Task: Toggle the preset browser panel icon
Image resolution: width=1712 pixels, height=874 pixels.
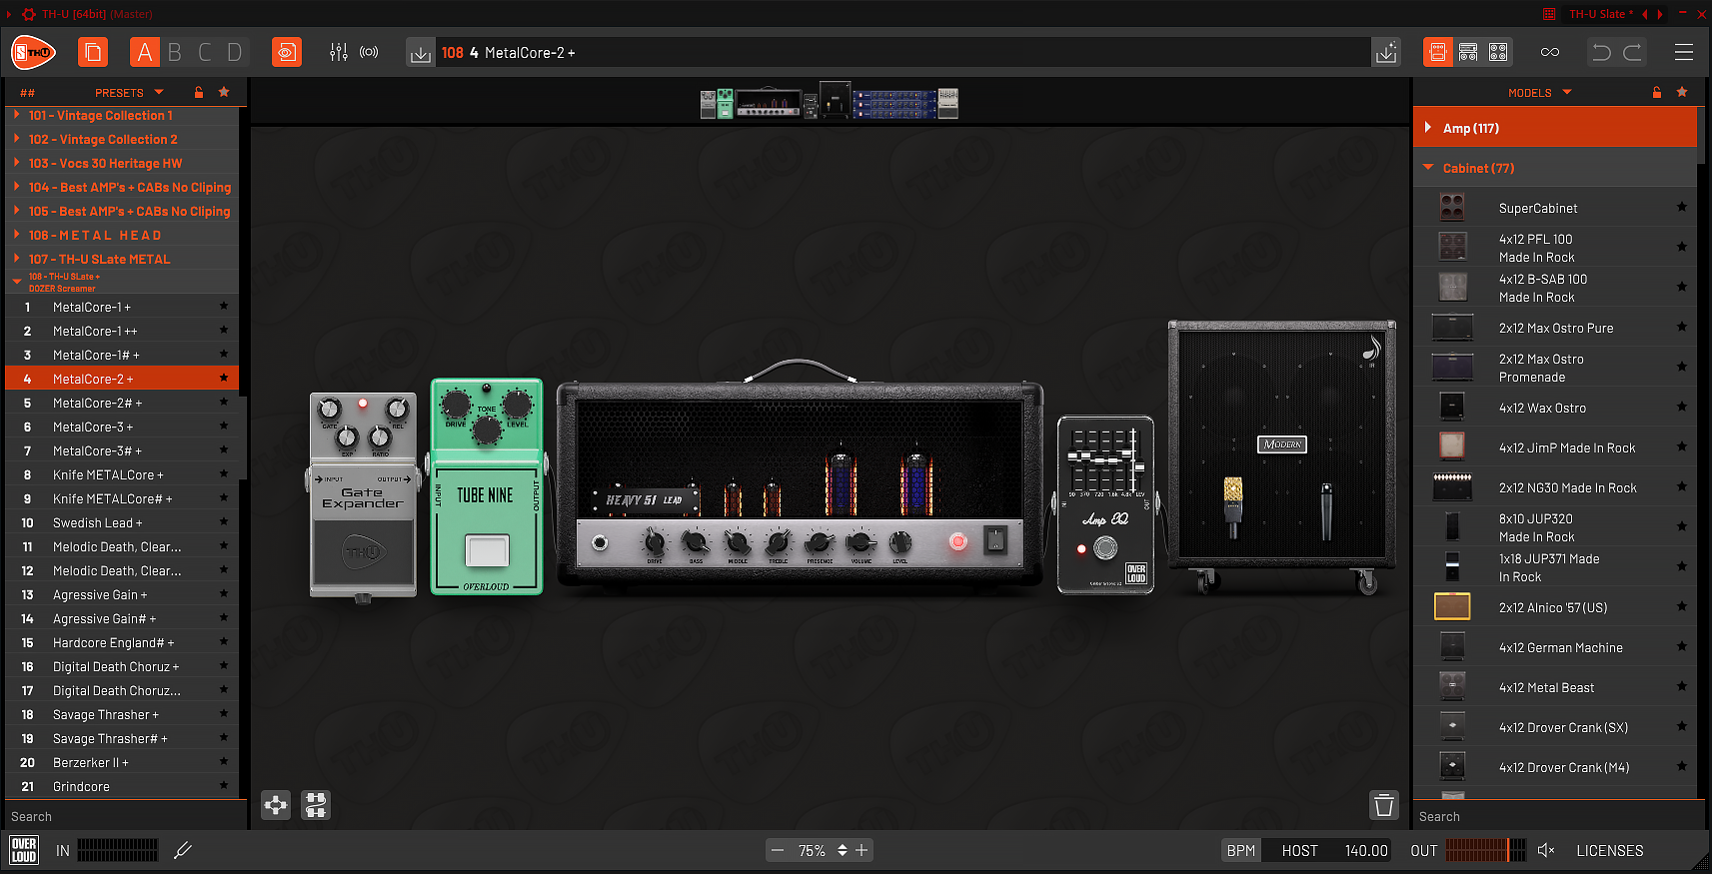Action: coord(93,52)
